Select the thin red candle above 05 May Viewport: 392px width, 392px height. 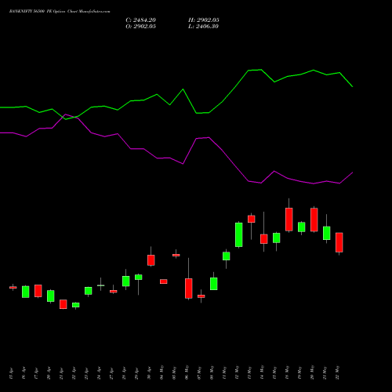tap(176, 255)
